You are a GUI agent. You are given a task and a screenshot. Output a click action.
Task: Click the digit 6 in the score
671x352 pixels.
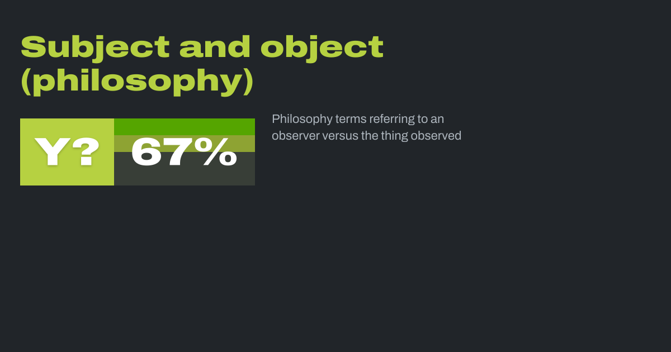point(148,152)
